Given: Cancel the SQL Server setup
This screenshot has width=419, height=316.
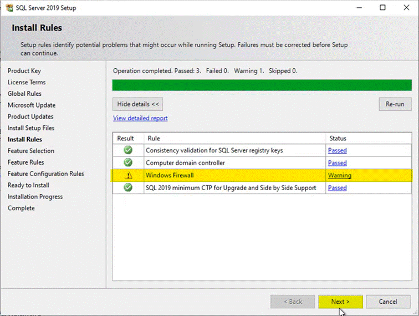Looking at the screenshot, I should pos(388,302).
